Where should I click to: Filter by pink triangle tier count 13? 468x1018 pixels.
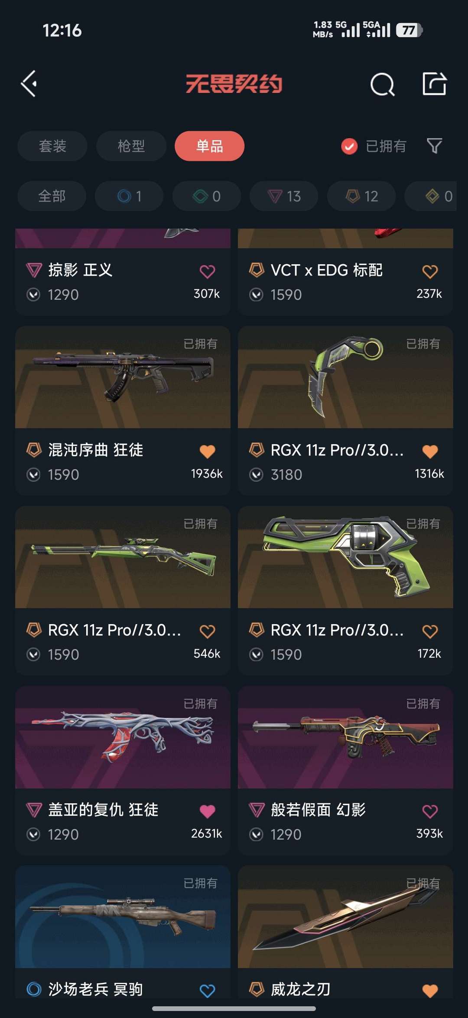(284, 196)
